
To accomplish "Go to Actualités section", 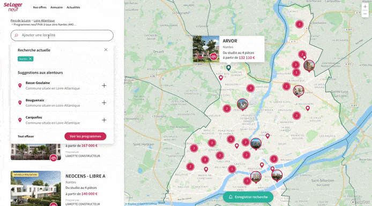I will click(73, 7).
